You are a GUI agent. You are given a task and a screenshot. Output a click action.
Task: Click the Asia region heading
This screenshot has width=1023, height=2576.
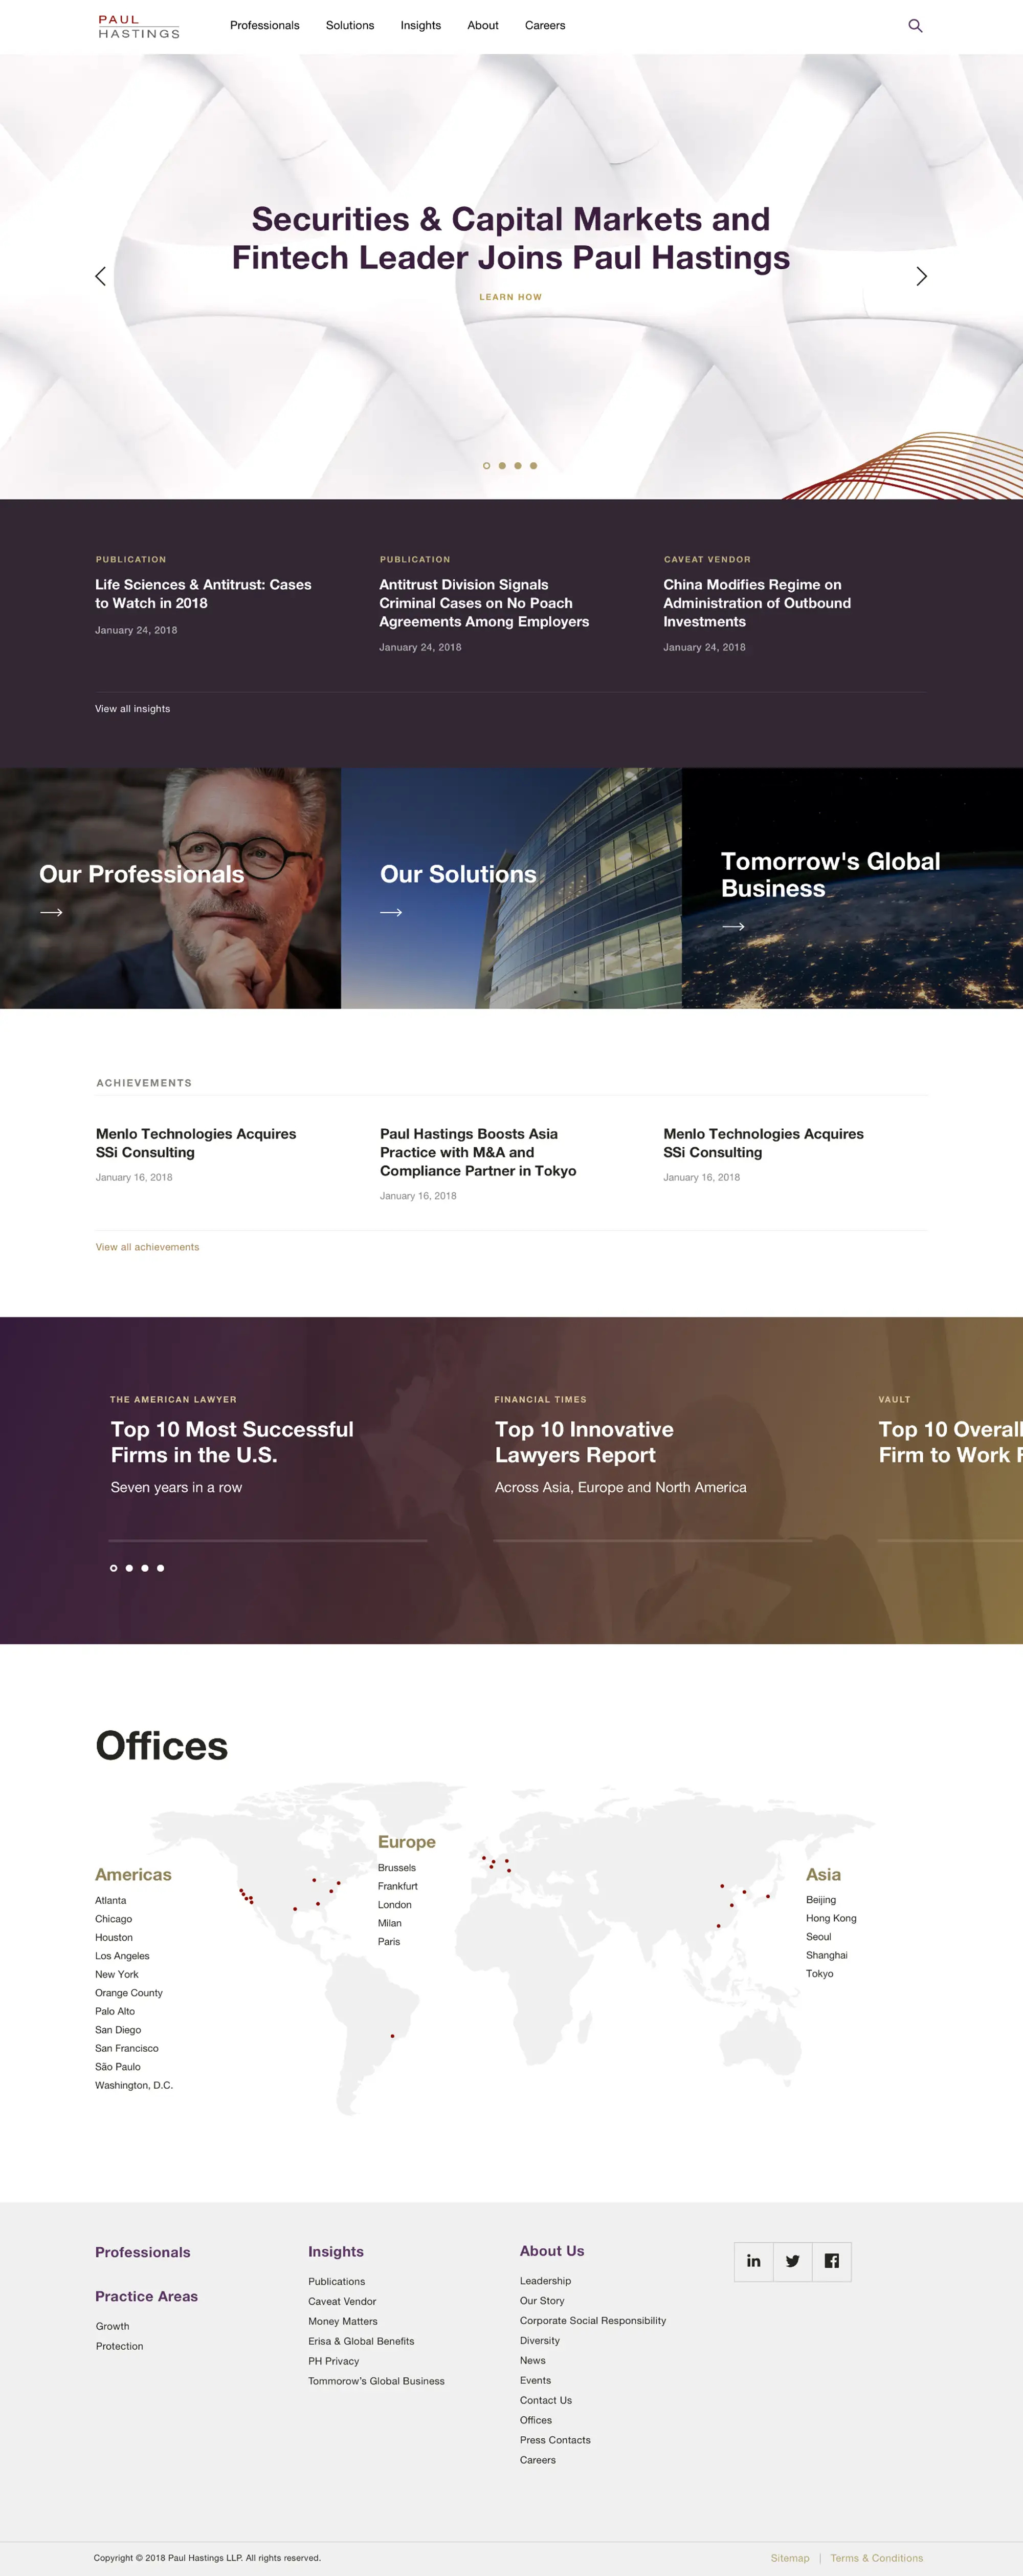(x=823, y=1875)
